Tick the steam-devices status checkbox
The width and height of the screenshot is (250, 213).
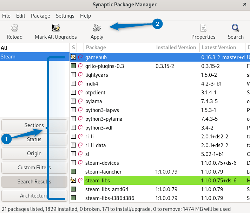click(73, 163)
